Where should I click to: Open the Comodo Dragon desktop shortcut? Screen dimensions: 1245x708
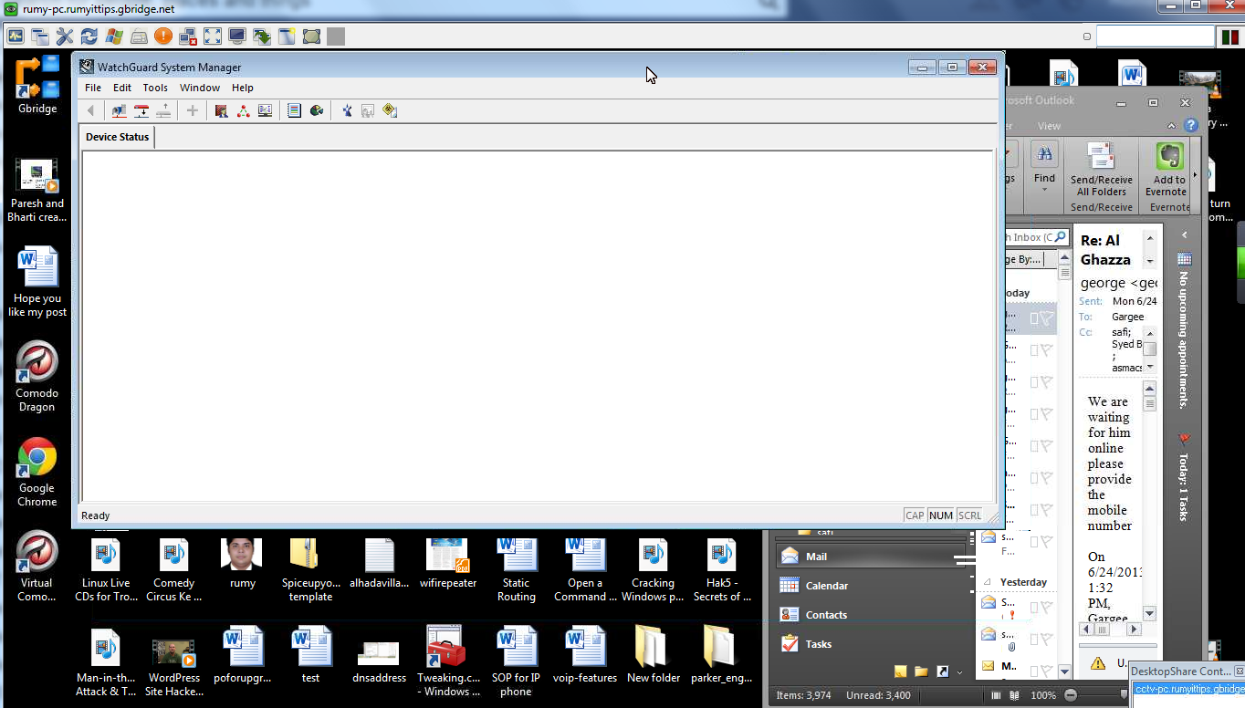click(x=37, y=378)
